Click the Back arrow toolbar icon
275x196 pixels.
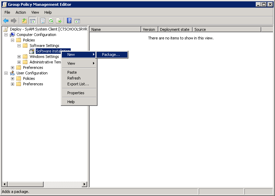click(6, 21)
